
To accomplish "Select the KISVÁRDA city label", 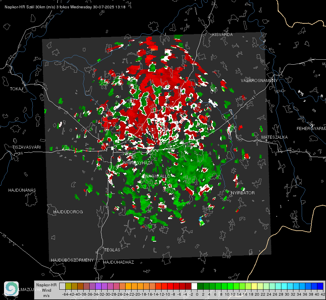I will tap(222, 35).
